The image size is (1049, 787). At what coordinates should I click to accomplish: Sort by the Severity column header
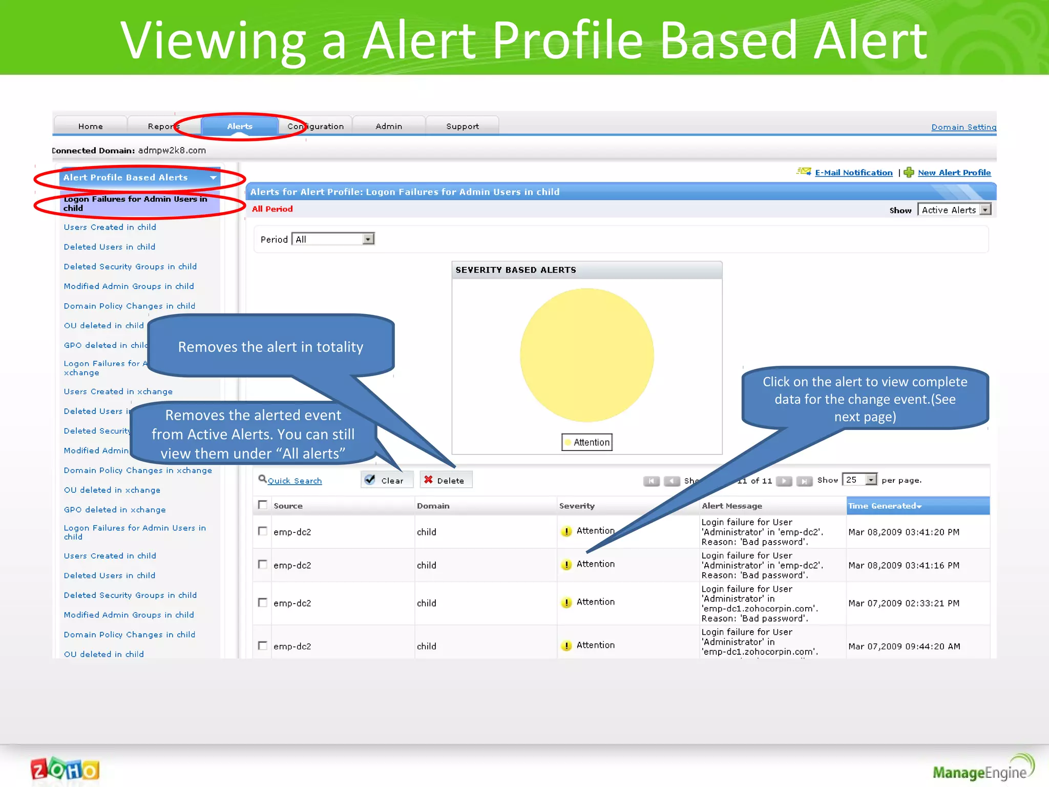[577, 506]
